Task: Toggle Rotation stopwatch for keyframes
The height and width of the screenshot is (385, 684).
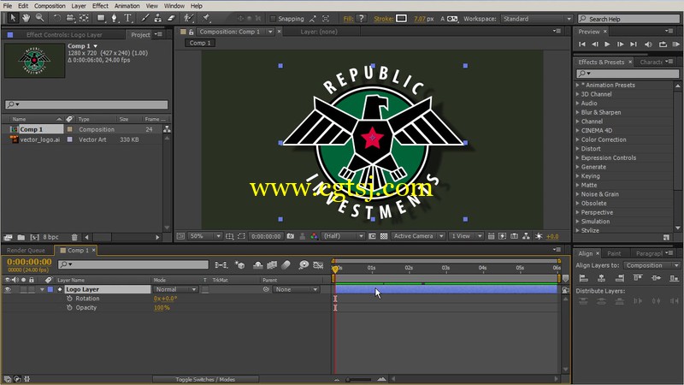Action: click(x=69, y=299)
